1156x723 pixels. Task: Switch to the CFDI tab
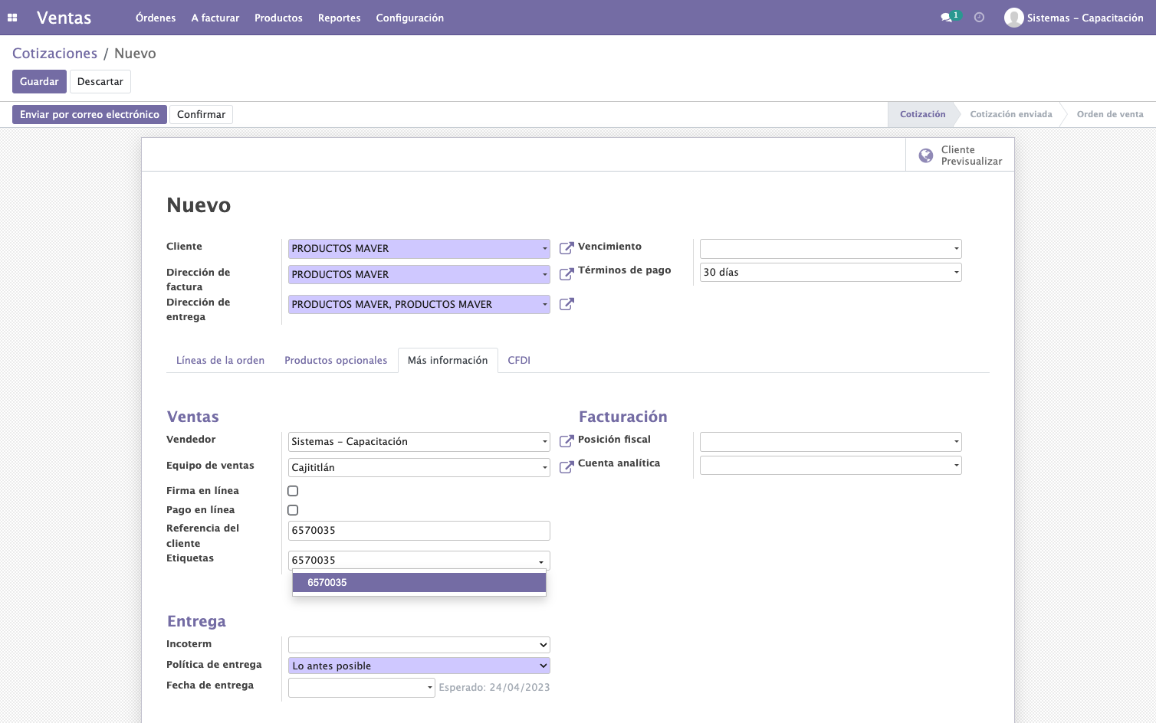519,360
